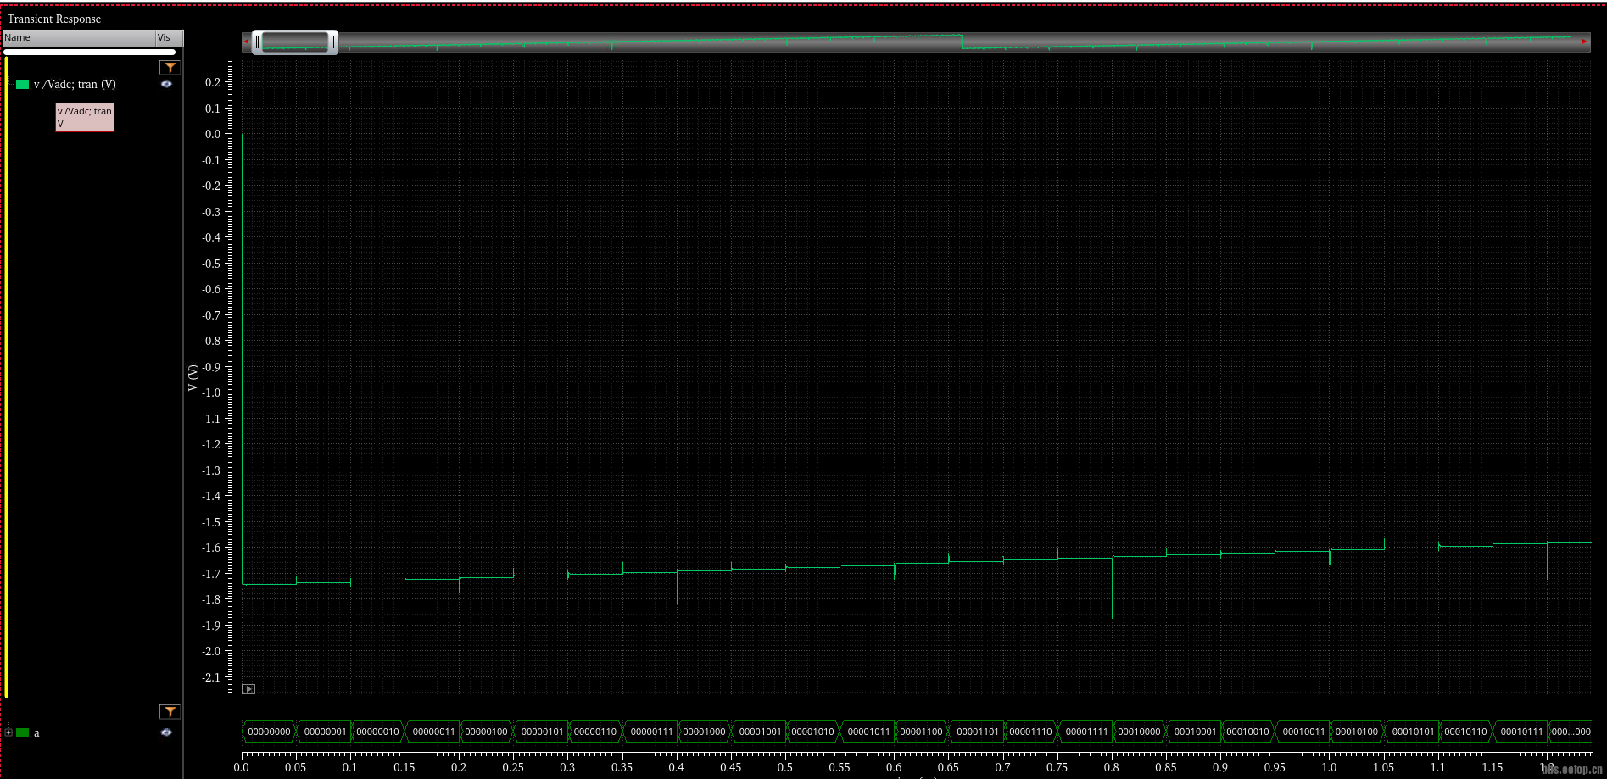The width and height of the screenshot is (1607, 779).
Task: Select the signal named a in legend
Action: [x=36, y=733]
